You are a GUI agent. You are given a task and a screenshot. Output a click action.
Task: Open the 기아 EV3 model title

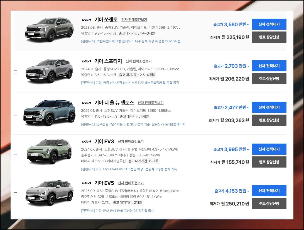click(x=104, y=142)
